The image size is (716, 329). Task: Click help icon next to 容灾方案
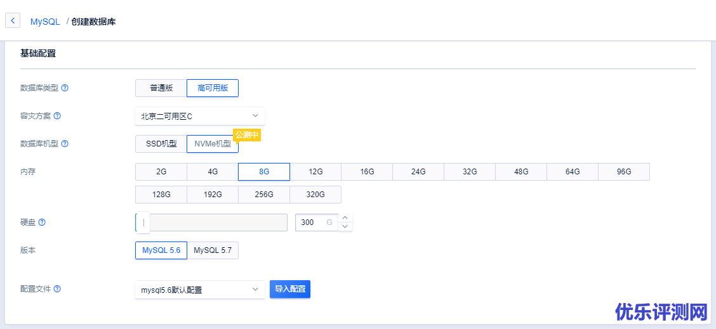[57, 116]
